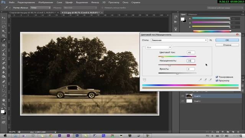Open the Образец sample layers dropdown
Image resolution: width=245 pixels, height=138 pixels.
(x=80, y=8)
